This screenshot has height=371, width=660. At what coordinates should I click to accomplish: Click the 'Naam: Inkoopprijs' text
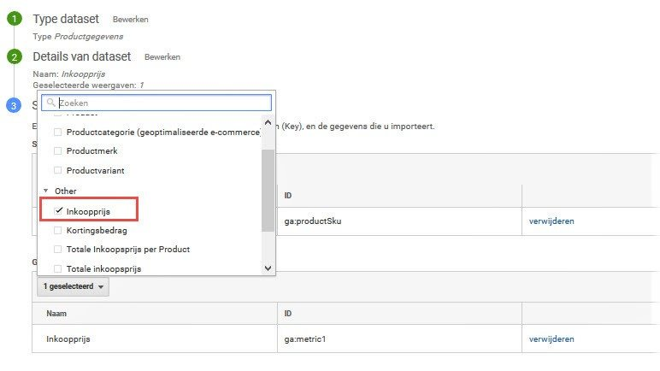pyautogui.click(x=69, y=74)
